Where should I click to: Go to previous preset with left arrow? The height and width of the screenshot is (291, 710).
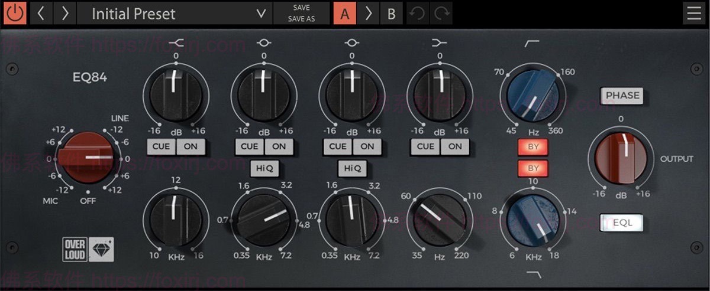tap(41, 14)
